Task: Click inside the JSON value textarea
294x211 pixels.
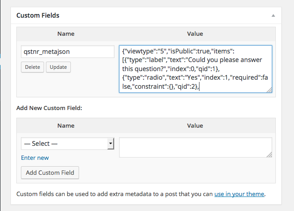Action: pos(195,69)
